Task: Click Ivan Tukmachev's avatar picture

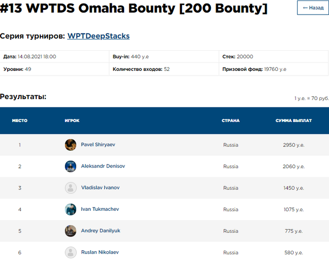Action: pyautogui.click(x=70, y=209)
